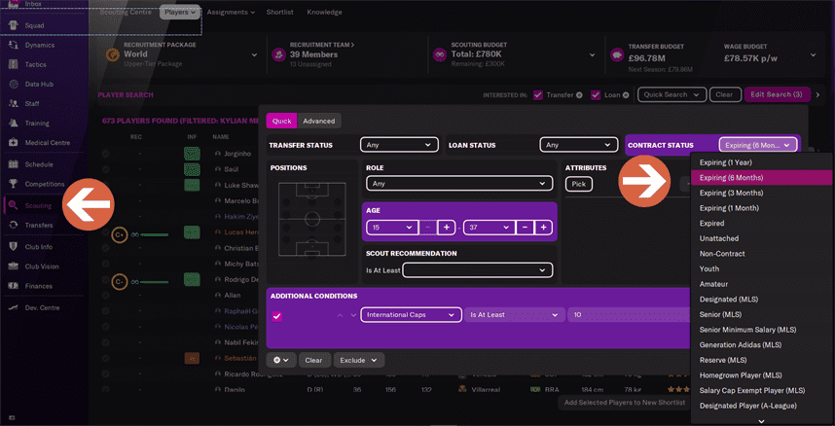Open the Scouting magnifier icon
835x426 pixels.
pos(14,205)
